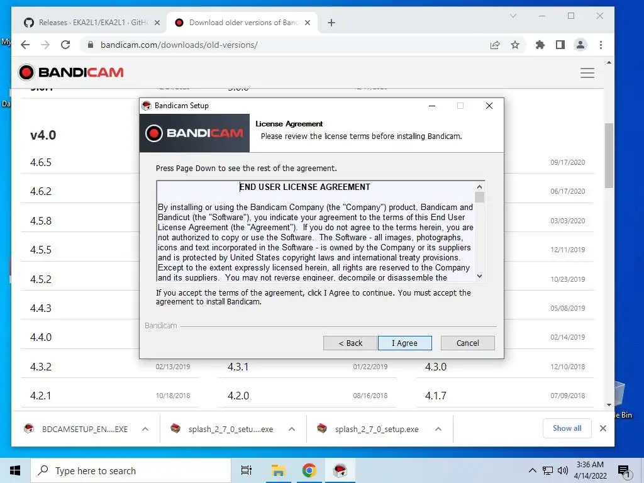Screen dimensions: 644x483
Task: Reload the Bandicam page
Action: [65, 45]
